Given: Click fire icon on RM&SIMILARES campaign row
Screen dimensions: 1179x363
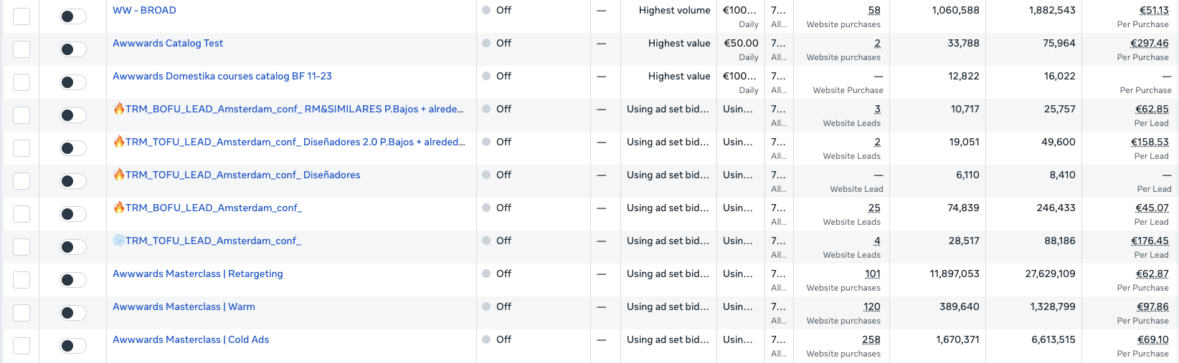Looking at the screenshot, I should (119, 109).
